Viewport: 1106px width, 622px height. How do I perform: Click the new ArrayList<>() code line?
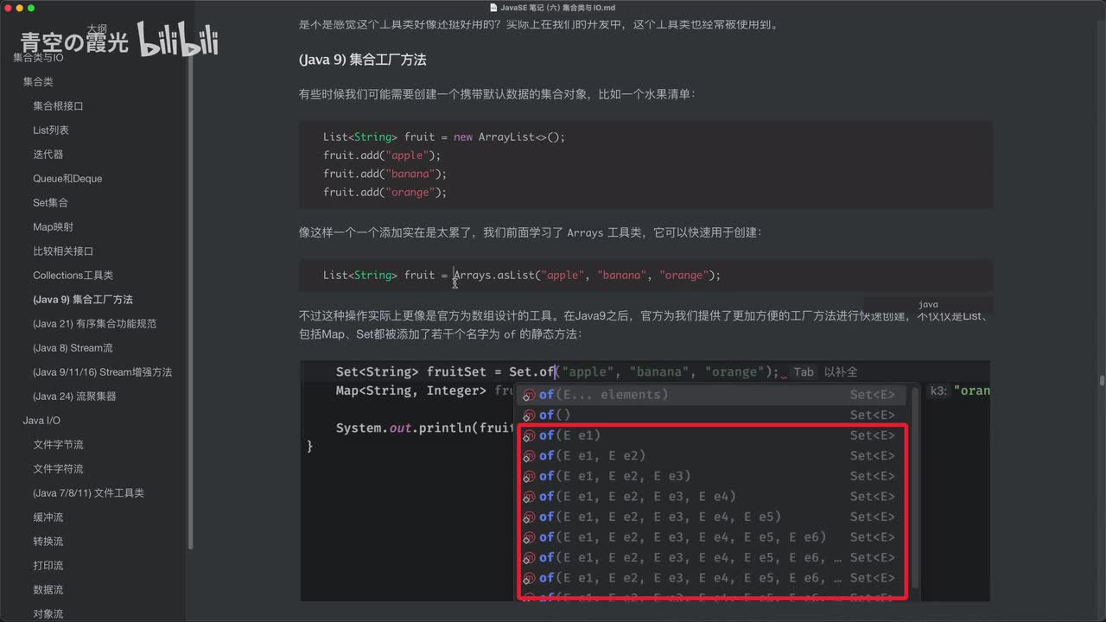pyautogui.click(x=443, y=136)
